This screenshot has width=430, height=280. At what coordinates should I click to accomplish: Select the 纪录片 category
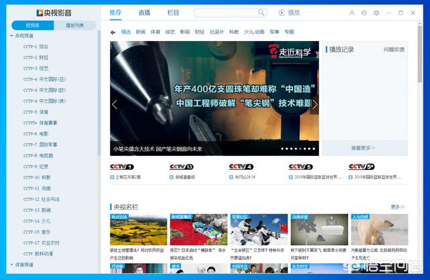pos(216,32)
